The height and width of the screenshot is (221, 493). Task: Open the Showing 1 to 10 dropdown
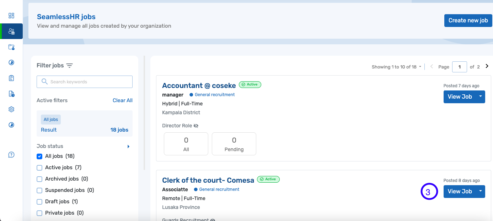click(397, 67)
